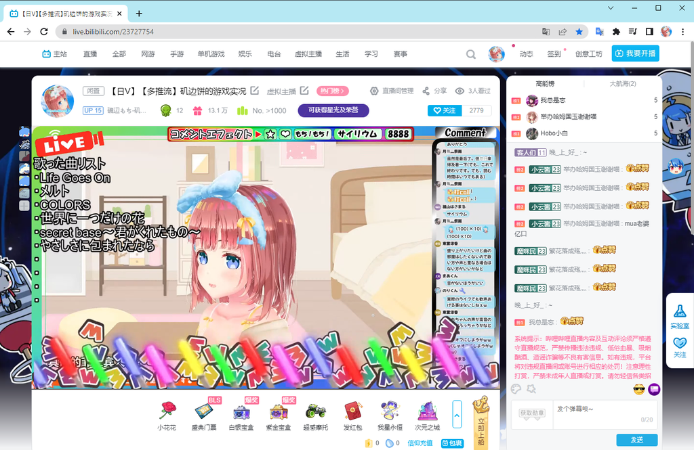Screen dimensions: 694x450
Task: Click the 实验室 lab flask icon
Action: click(x=680, y=315)
